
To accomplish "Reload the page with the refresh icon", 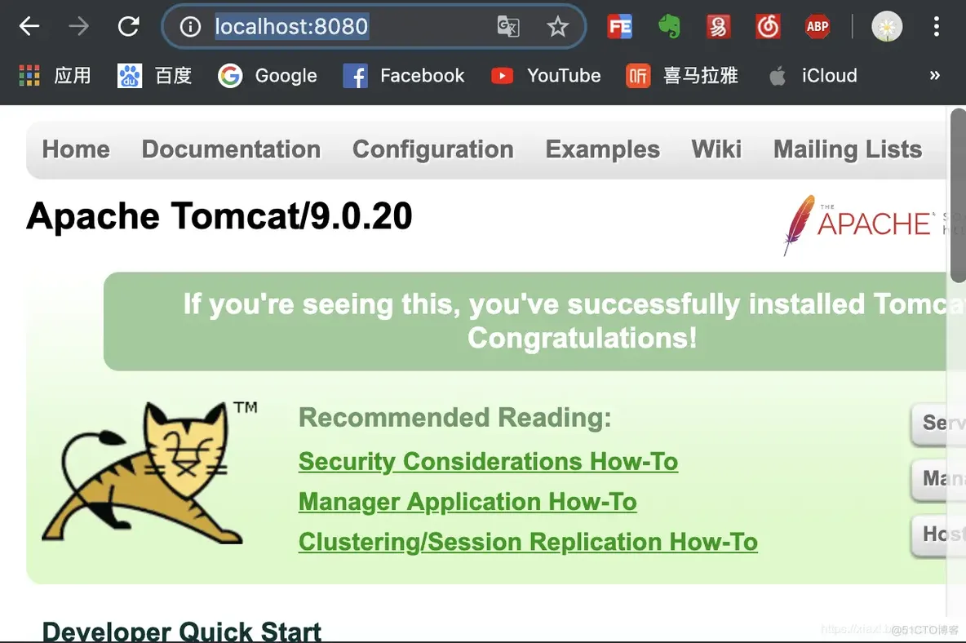I will 128,26.
